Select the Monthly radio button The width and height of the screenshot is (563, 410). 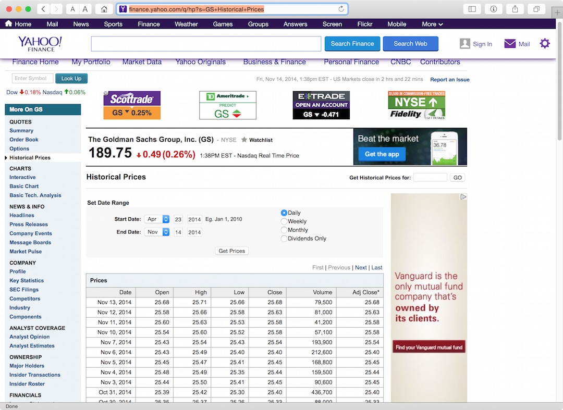(x=284, y=230)
